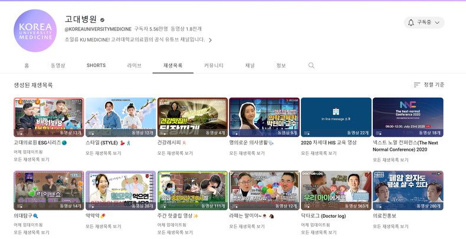Click the 라떼는 말이야~ playlist title
This screenshot has height=239, width=466.
tap(251, 216)
